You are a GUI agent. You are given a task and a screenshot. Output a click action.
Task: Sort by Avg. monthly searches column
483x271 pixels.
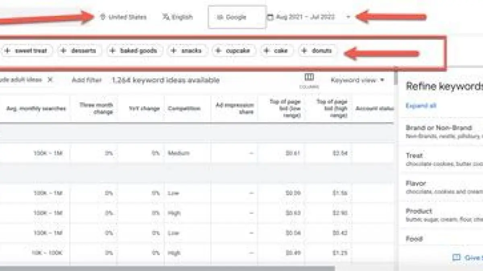(x=36, y=109)
